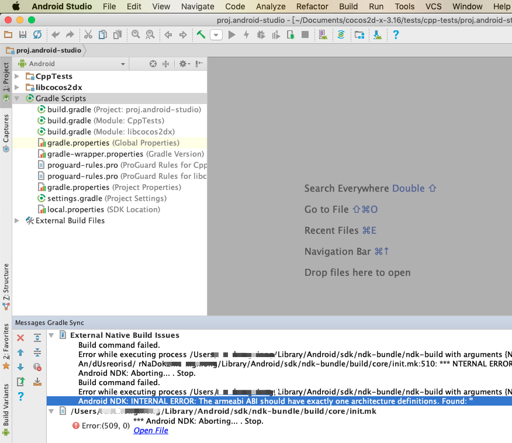Open the 2: Favorites side tab
Viewport: 512px width, 443px height.
(6, 346)
